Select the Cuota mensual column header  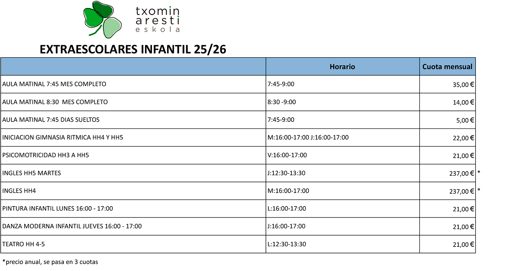point(447,67)
